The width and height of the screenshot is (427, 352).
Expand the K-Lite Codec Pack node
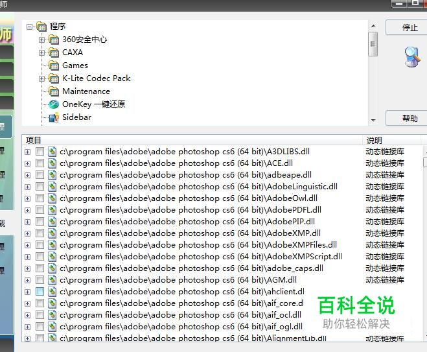tap(41, 78)
